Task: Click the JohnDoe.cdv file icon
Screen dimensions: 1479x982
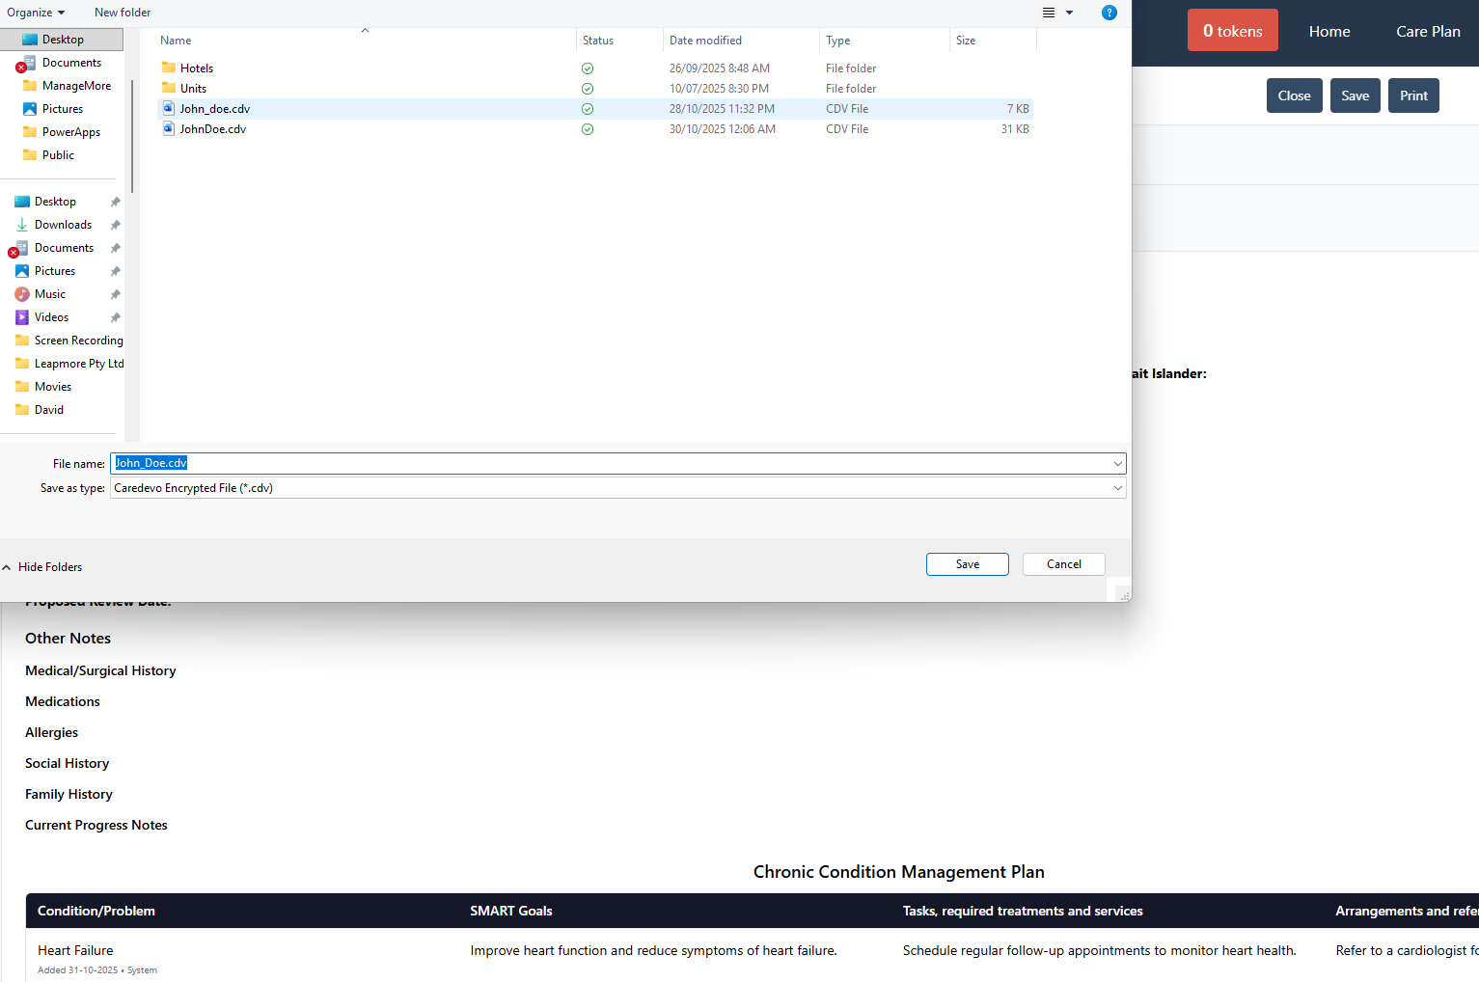Action: pos(169,129)
